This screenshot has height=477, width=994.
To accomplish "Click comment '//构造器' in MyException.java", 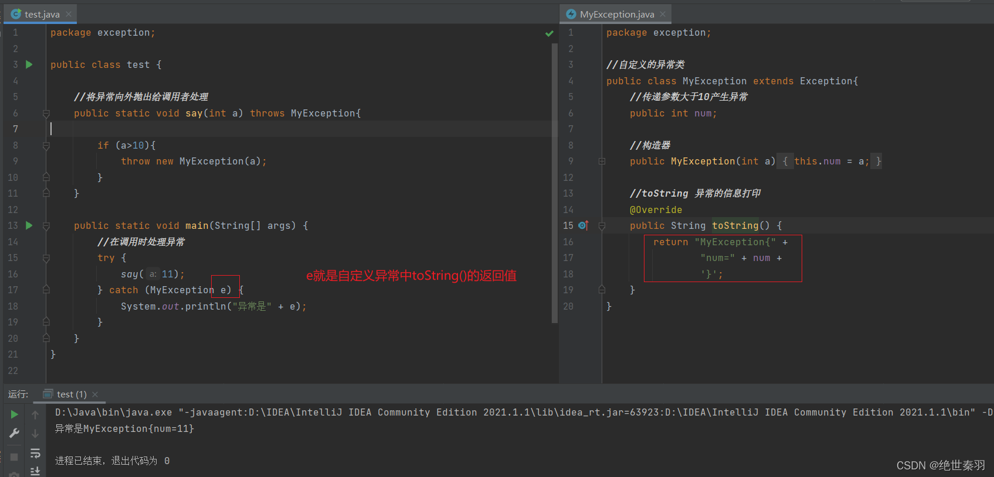I will pyautogui.click(x=650, y=145).
